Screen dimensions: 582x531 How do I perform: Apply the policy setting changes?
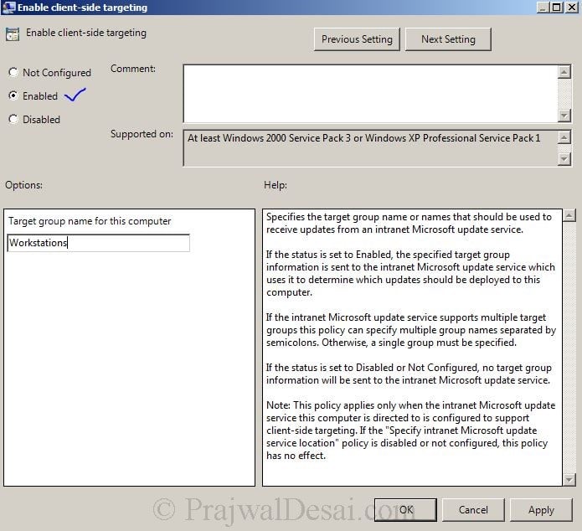[x=541, y=510]
